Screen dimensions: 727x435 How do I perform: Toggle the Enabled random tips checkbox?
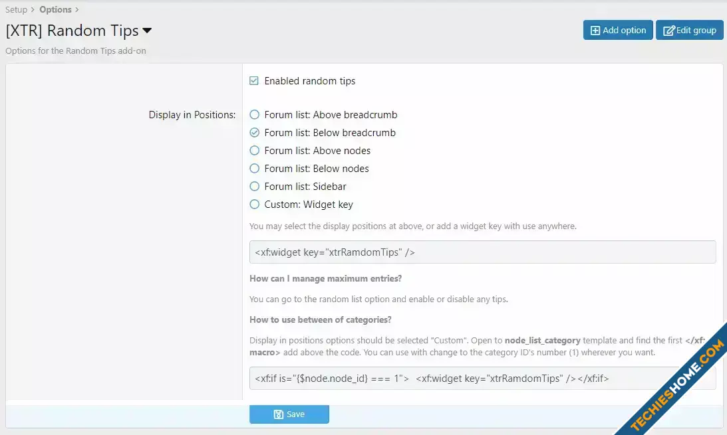tap(254, 81)
